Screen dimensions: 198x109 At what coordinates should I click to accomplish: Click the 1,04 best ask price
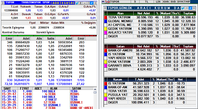point(51,42)
